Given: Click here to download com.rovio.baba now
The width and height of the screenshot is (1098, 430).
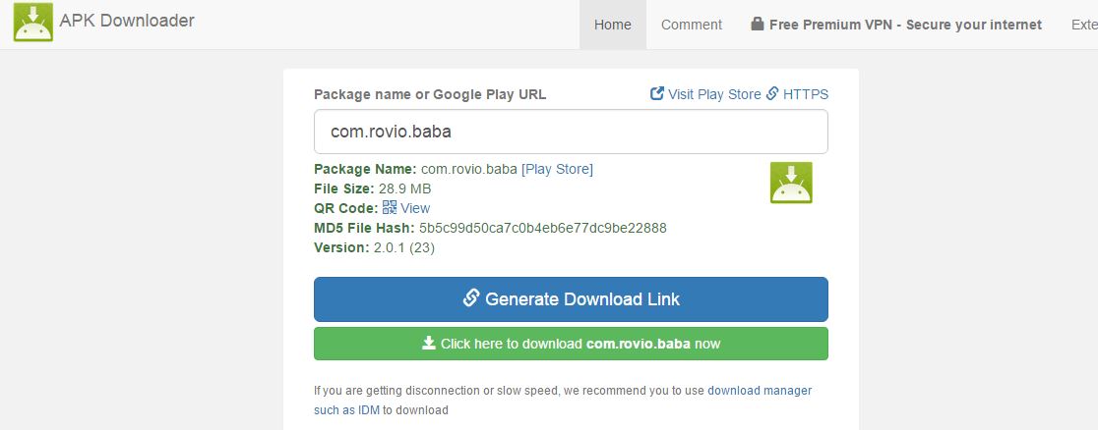Looking at the screenshot, I should [571, 344].
